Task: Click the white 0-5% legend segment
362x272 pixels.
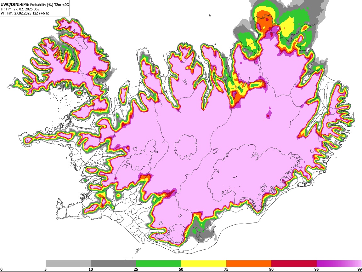Action: 23,264
